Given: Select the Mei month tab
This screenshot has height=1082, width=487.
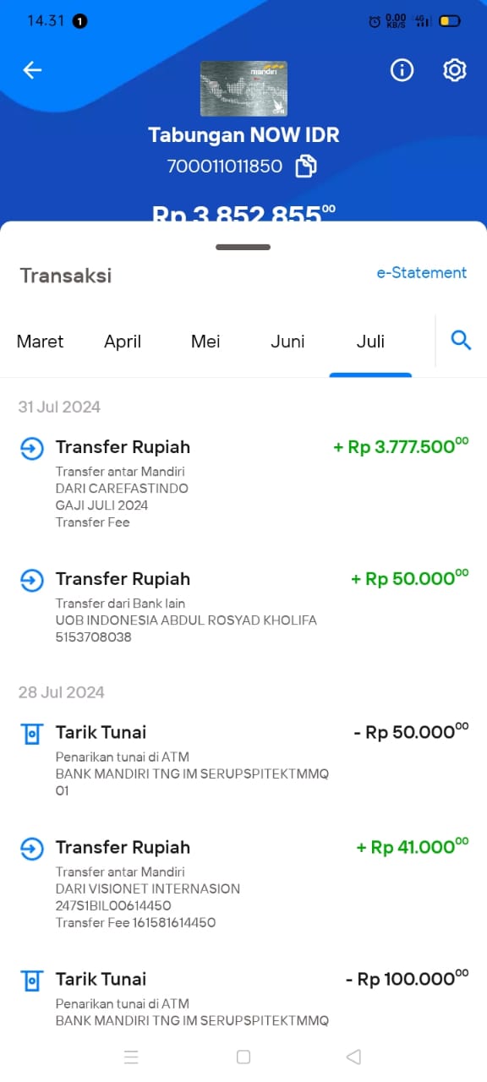Looking at the screenshot, I should pyautogui.click(x=205, y=342).
